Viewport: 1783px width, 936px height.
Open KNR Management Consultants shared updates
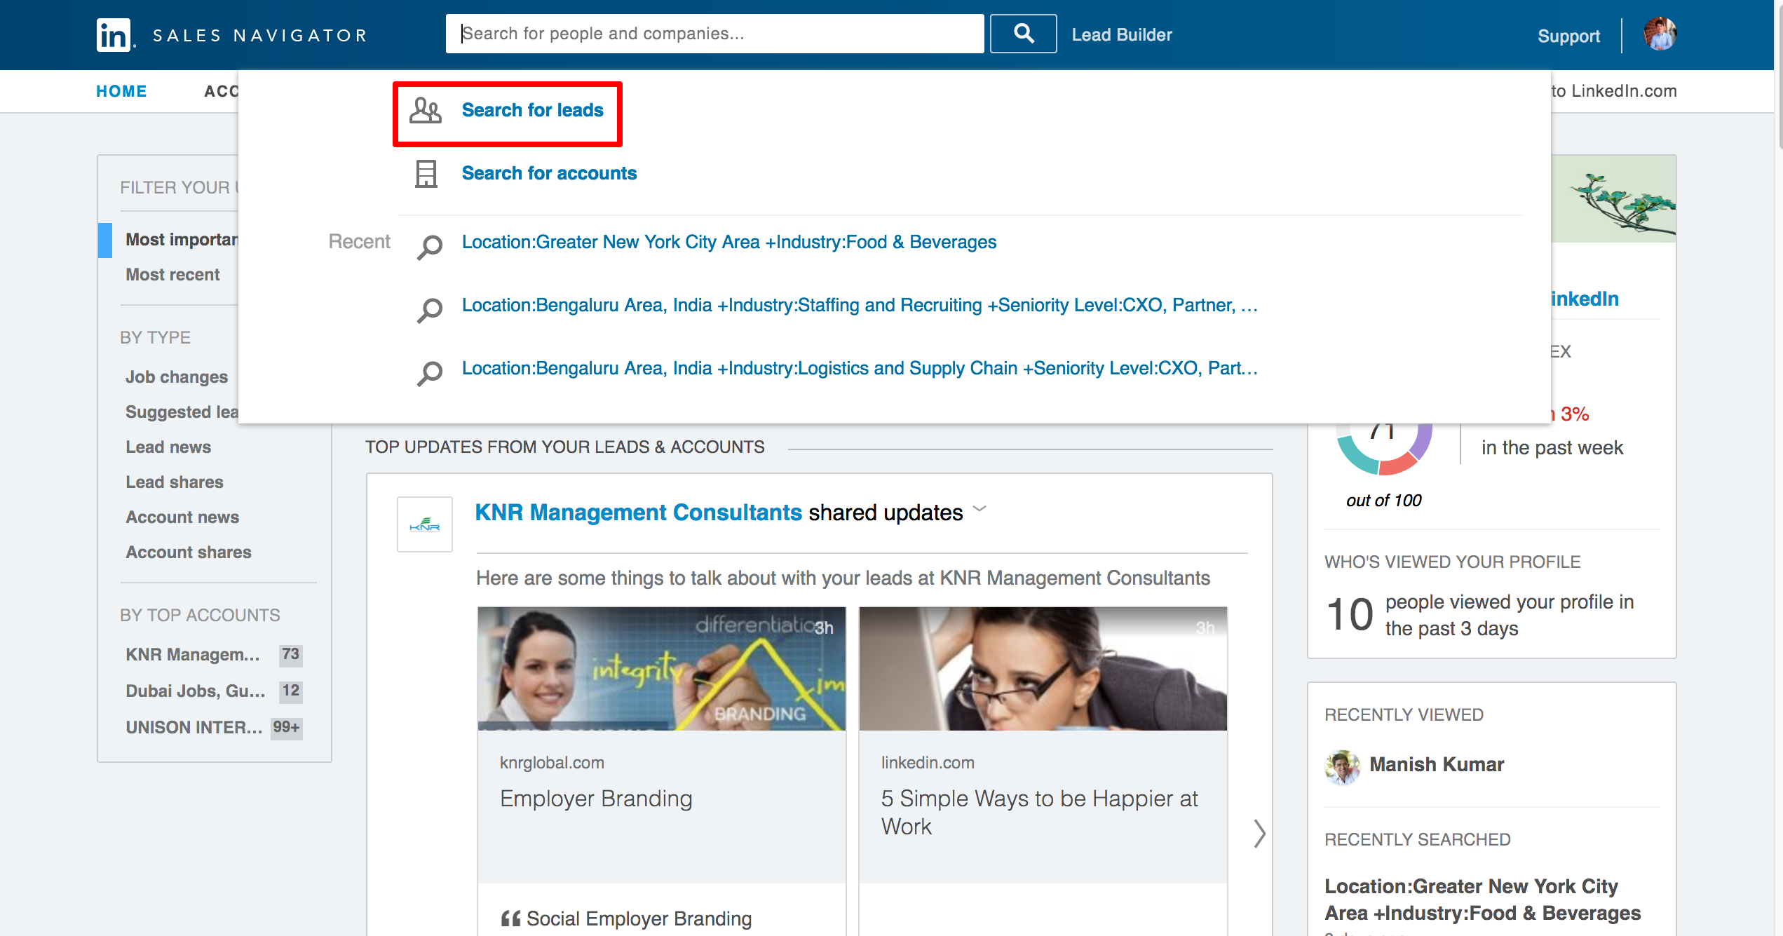[638, 512]
